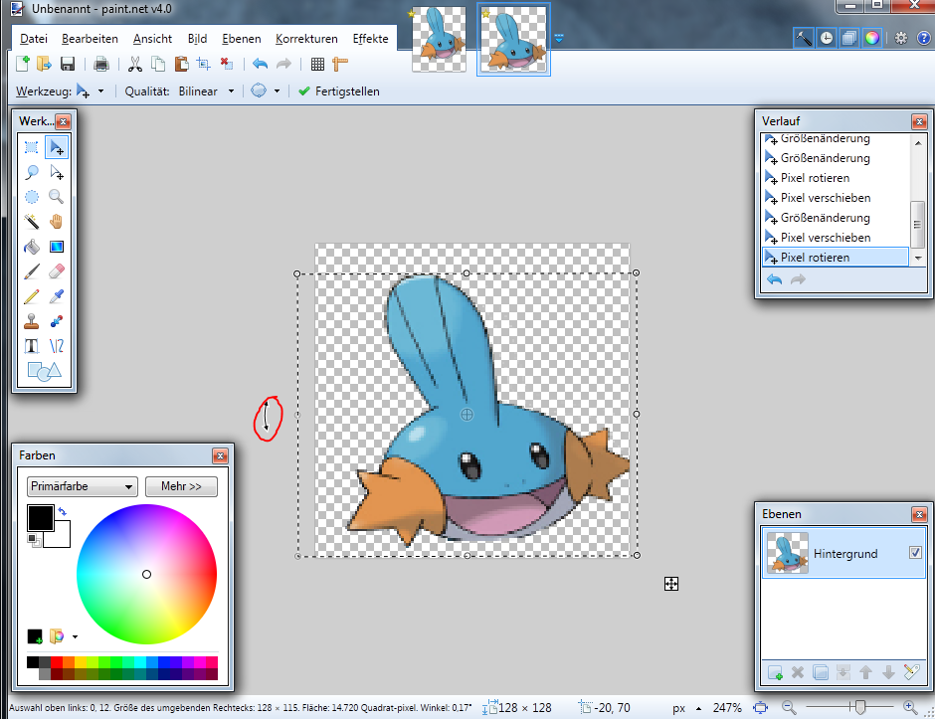Click the zoom slider handle
The width and height of the screenshot is (935, 719).
859,708
